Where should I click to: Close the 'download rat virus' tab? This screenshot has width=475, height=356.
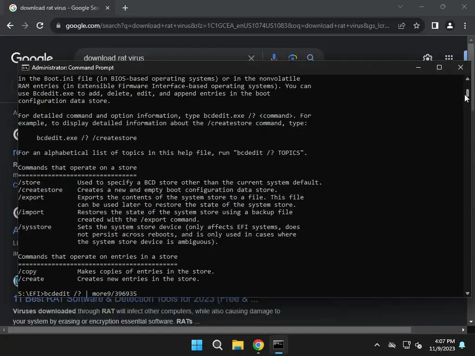108,8
